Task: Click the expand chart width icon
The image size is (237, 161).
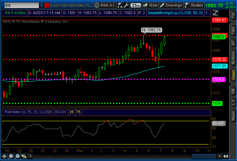Action: (x=226, y=156)
